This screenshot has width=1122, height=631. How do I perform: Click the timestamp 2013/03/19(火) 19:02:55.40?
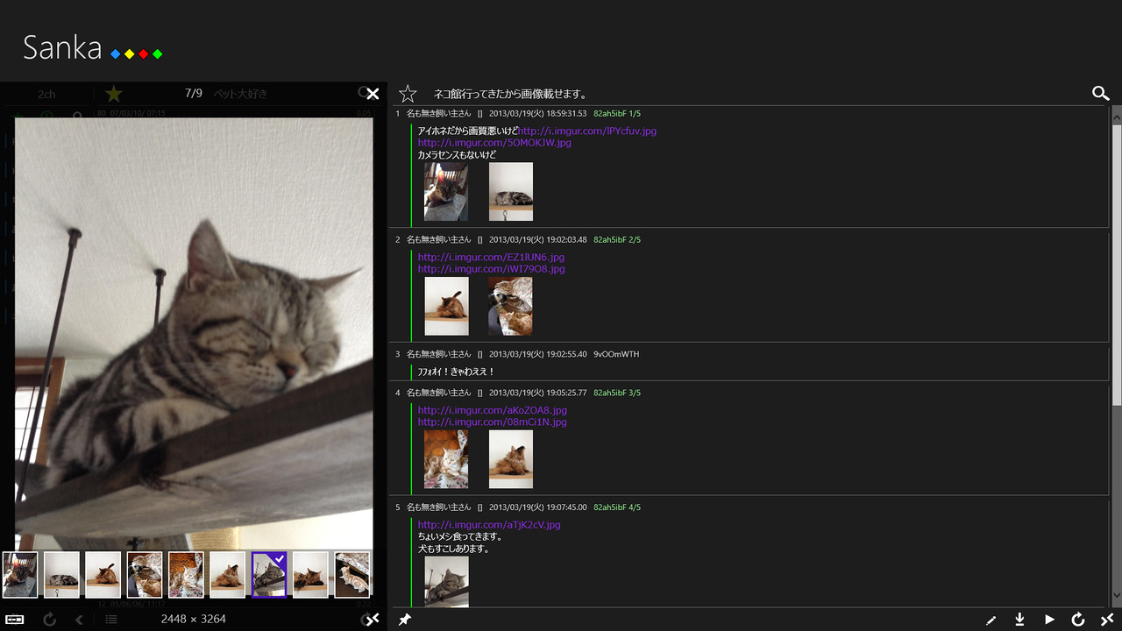click(x=538, y=354)
